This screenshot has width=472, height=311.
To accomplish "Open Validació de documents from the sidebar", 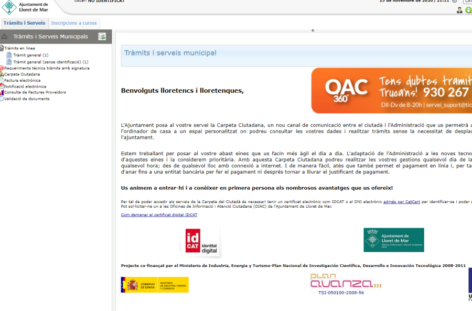I will coord(27,99).
